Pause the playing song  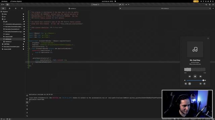(195, 76)
